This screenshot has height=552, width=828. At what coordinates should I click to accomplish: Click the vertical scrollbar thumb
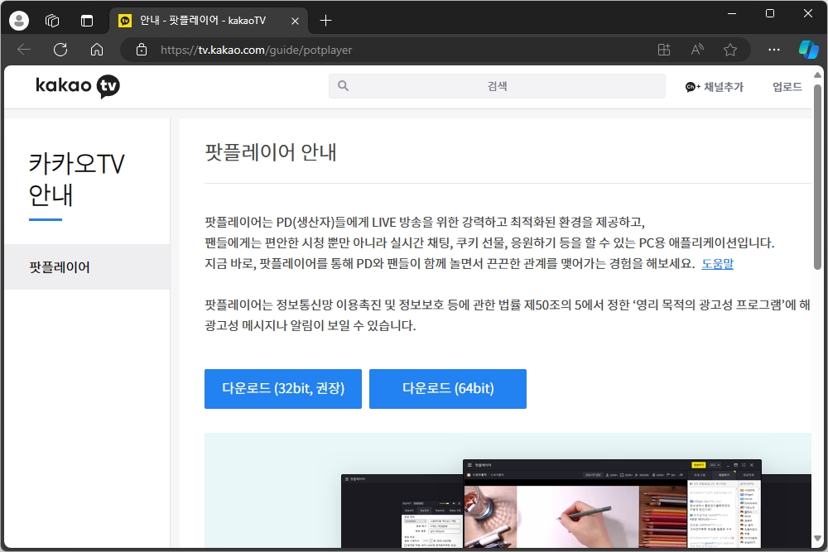[x=817, y=177]
